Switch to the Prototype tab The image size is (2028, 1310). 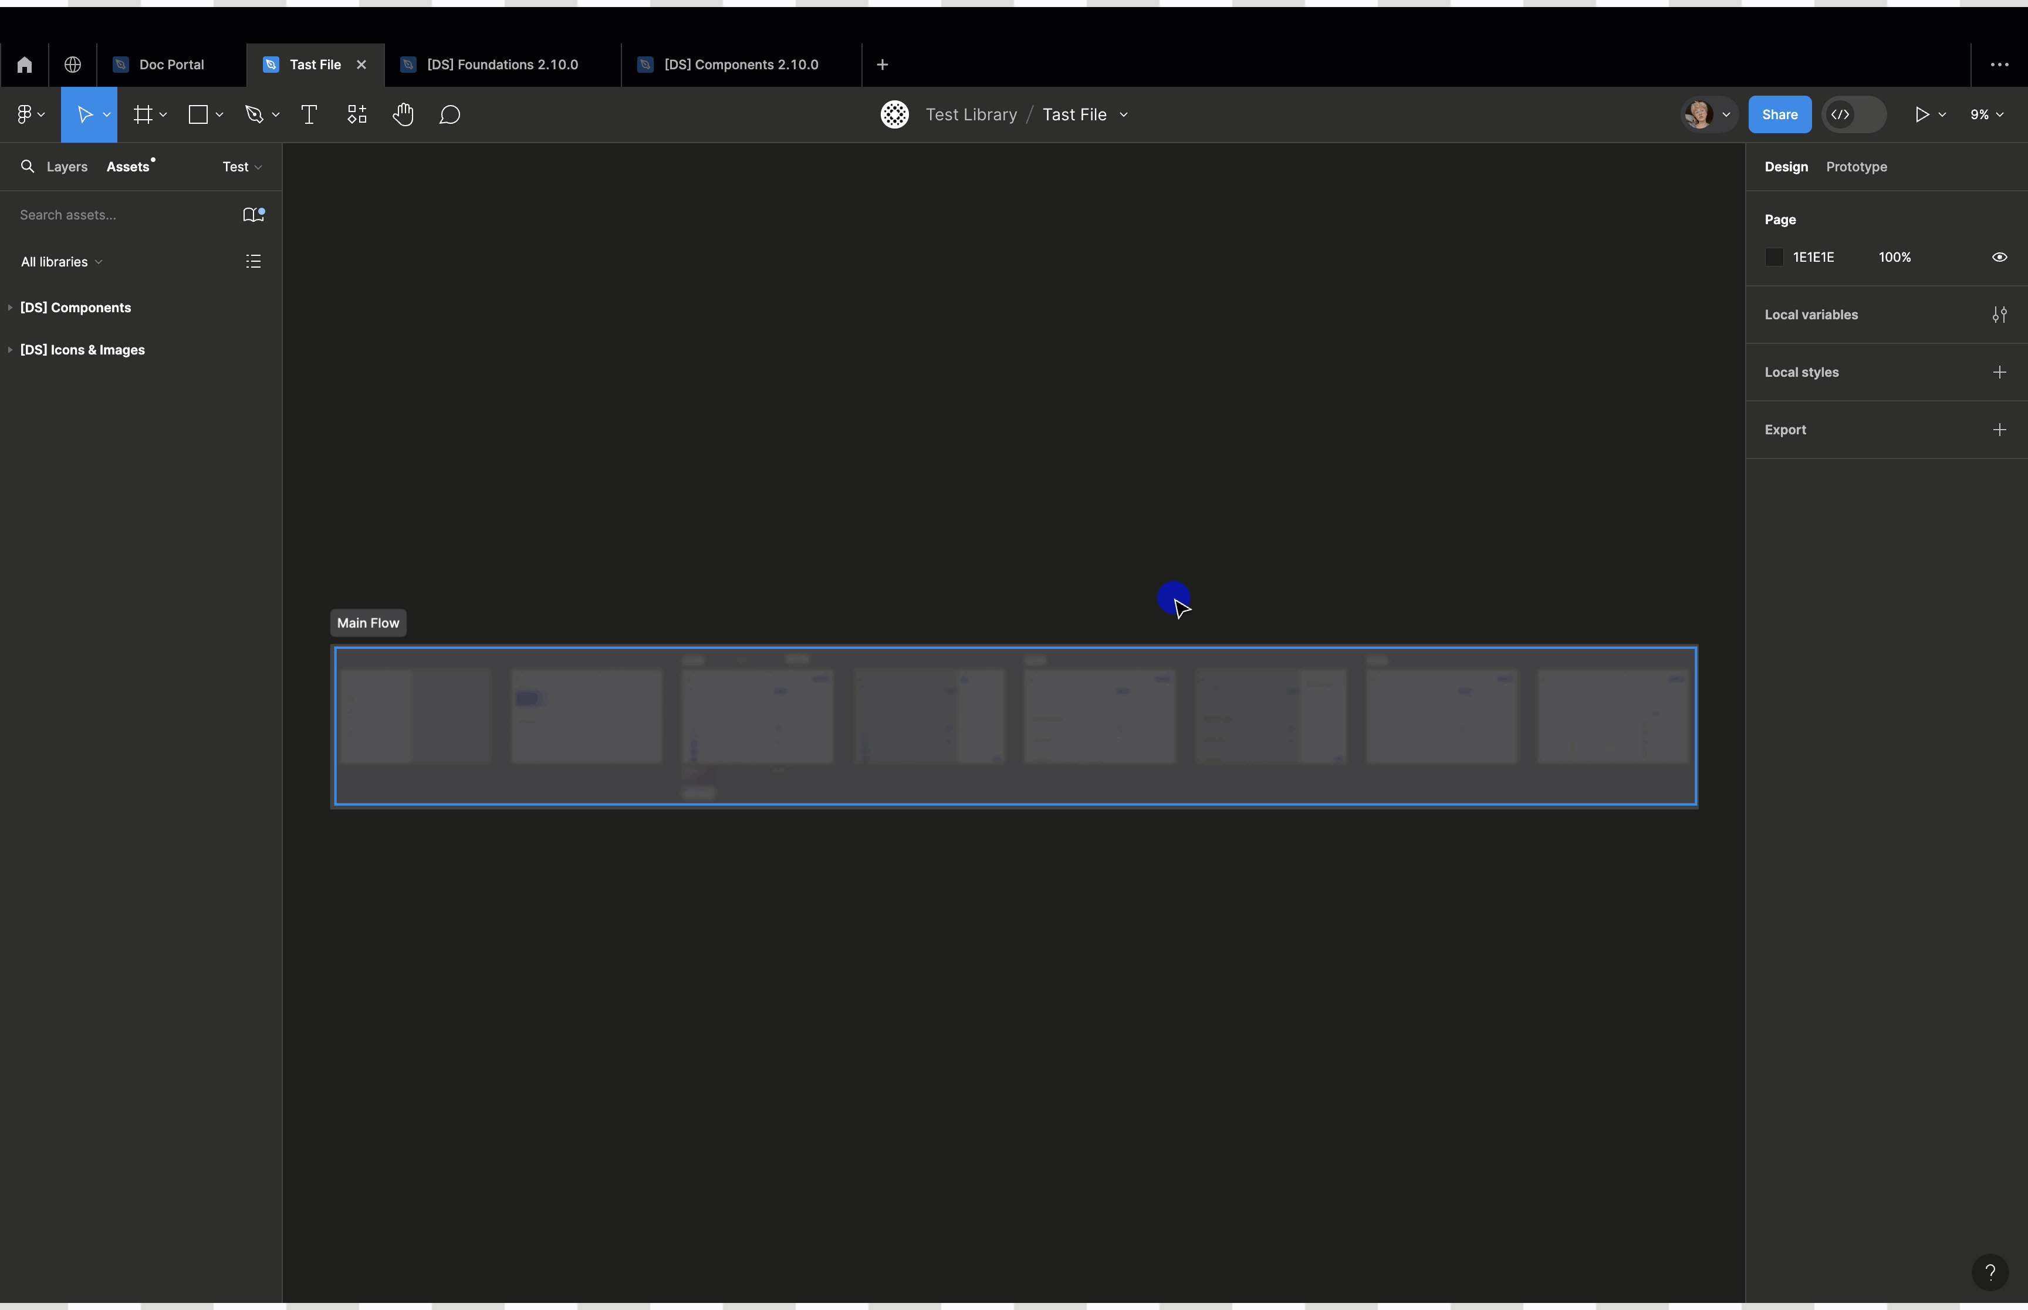click(x=1856, y=167)
